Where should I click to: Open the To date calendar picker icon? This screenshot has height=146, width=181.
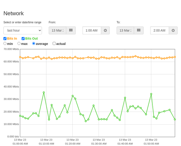pos(139,30)
